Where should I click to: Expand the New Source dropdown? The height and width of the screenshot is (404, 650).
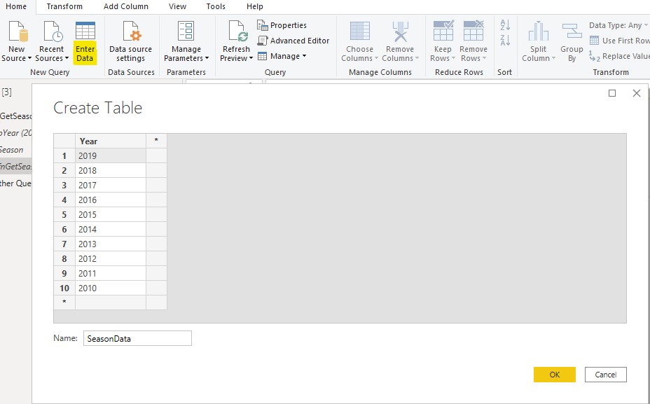[16, 58]
